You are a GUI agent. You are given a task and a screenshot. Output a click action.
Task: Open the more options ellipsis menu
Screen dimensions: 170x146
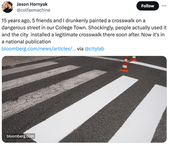tap(164, 6)
